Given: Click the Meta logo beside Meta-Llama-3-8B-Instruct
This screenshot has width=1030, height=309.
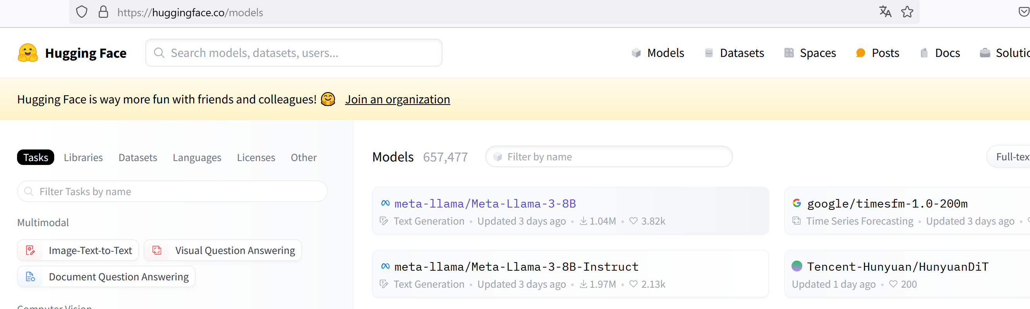Looking at the screenshot, I should 385,266.
